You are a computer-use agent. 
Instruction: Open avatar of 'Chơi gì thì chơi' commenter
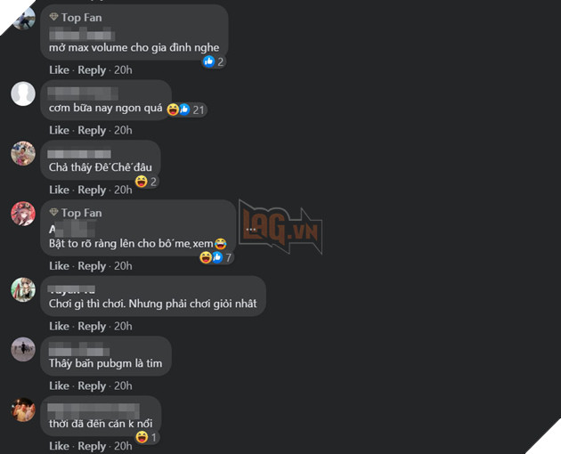23,289
